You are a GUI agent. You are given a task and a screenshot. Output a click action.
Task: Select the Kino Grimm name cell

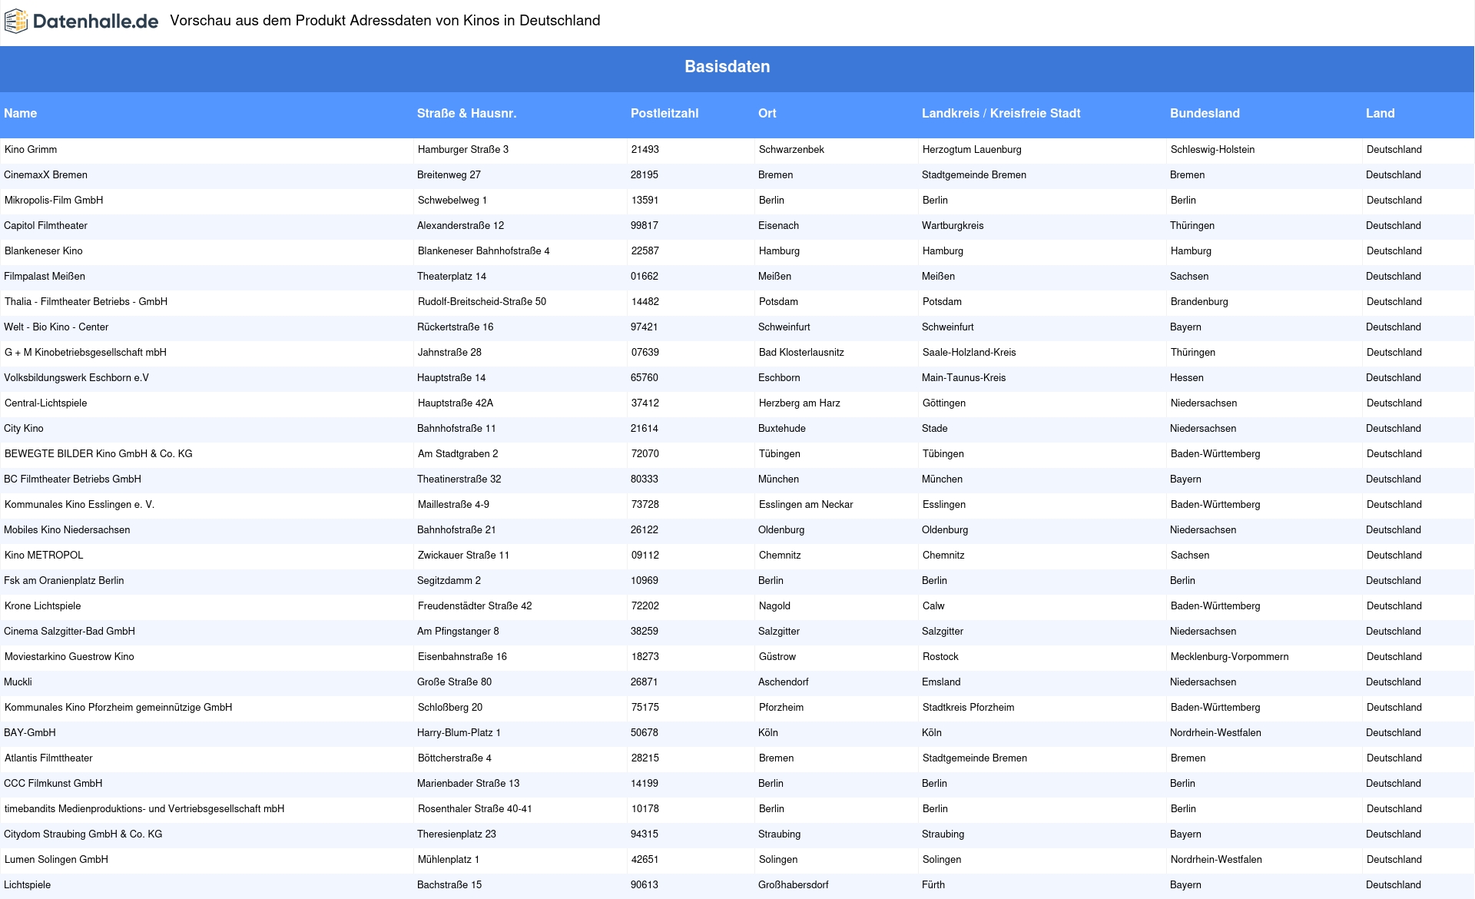click(31, 150)
